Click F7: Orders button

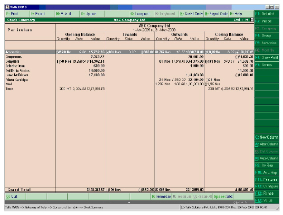tap(267, 65)
